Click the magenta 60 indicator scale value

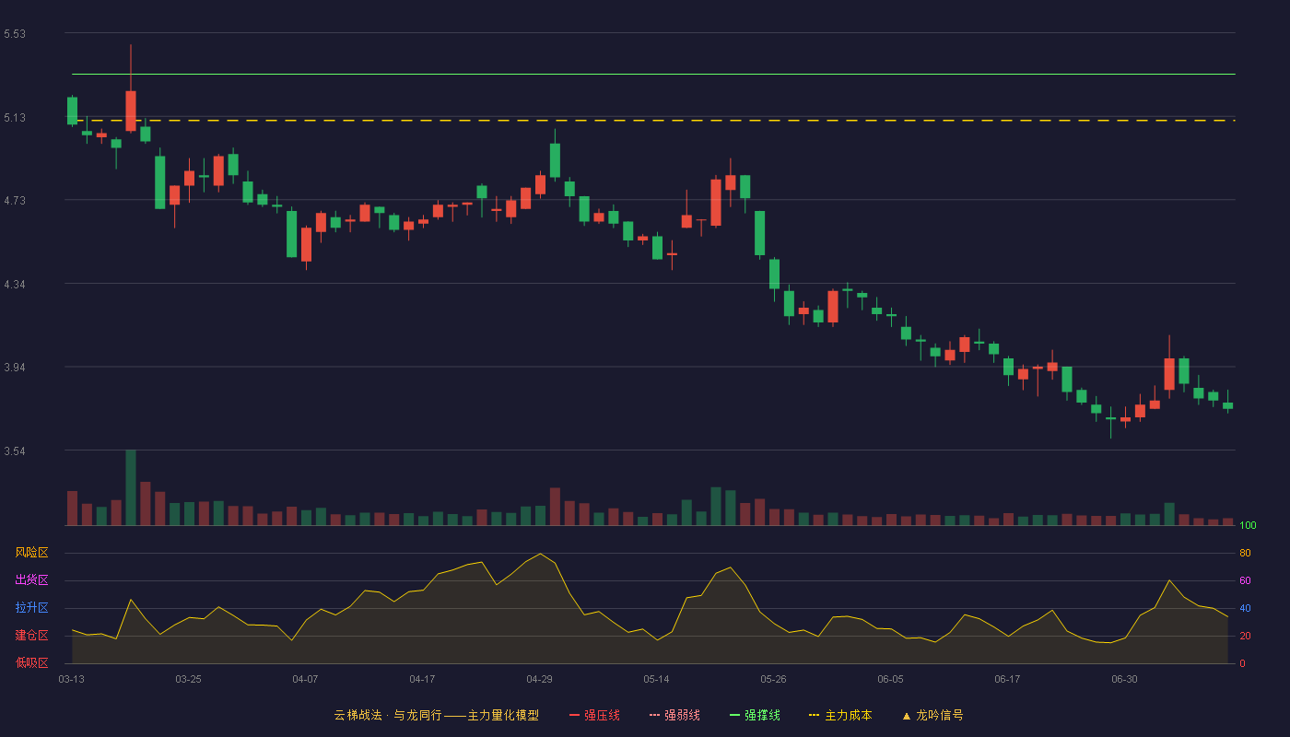pos(1245,580)
